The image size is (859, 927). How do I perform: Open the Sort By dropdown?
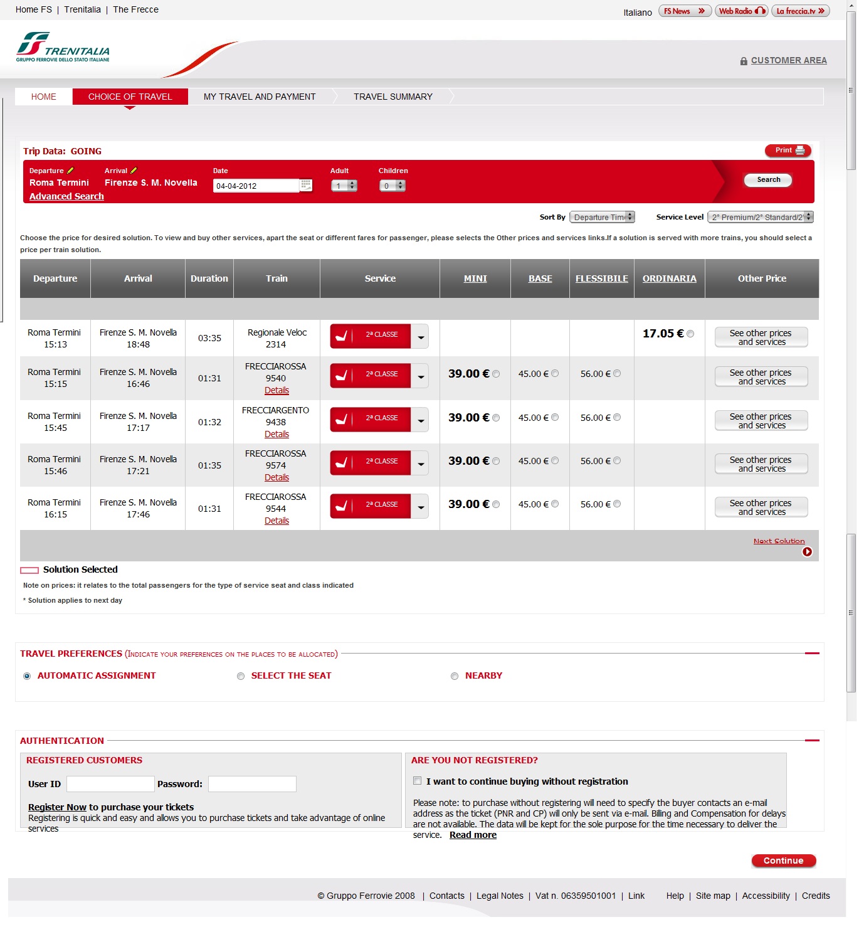(x=602, y=217)
